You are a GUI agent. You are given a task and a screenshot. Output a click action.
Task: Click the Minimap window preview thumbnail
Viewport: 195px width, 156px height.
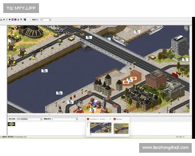coord(121,128)
